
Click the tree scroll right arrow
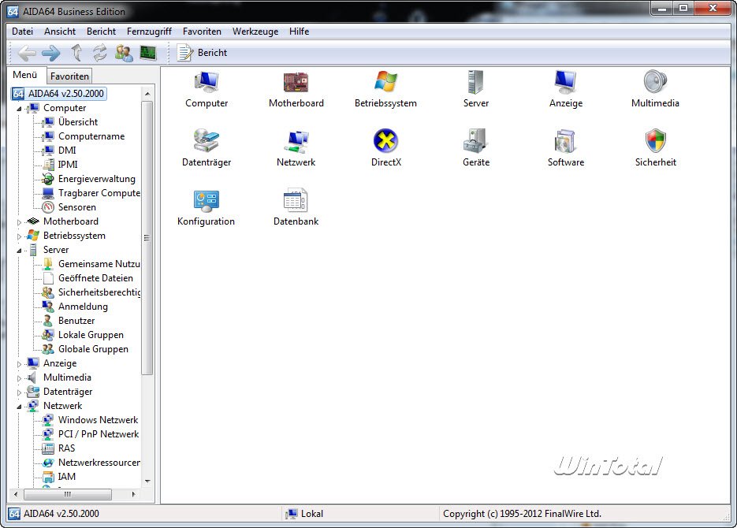(134, 494)
